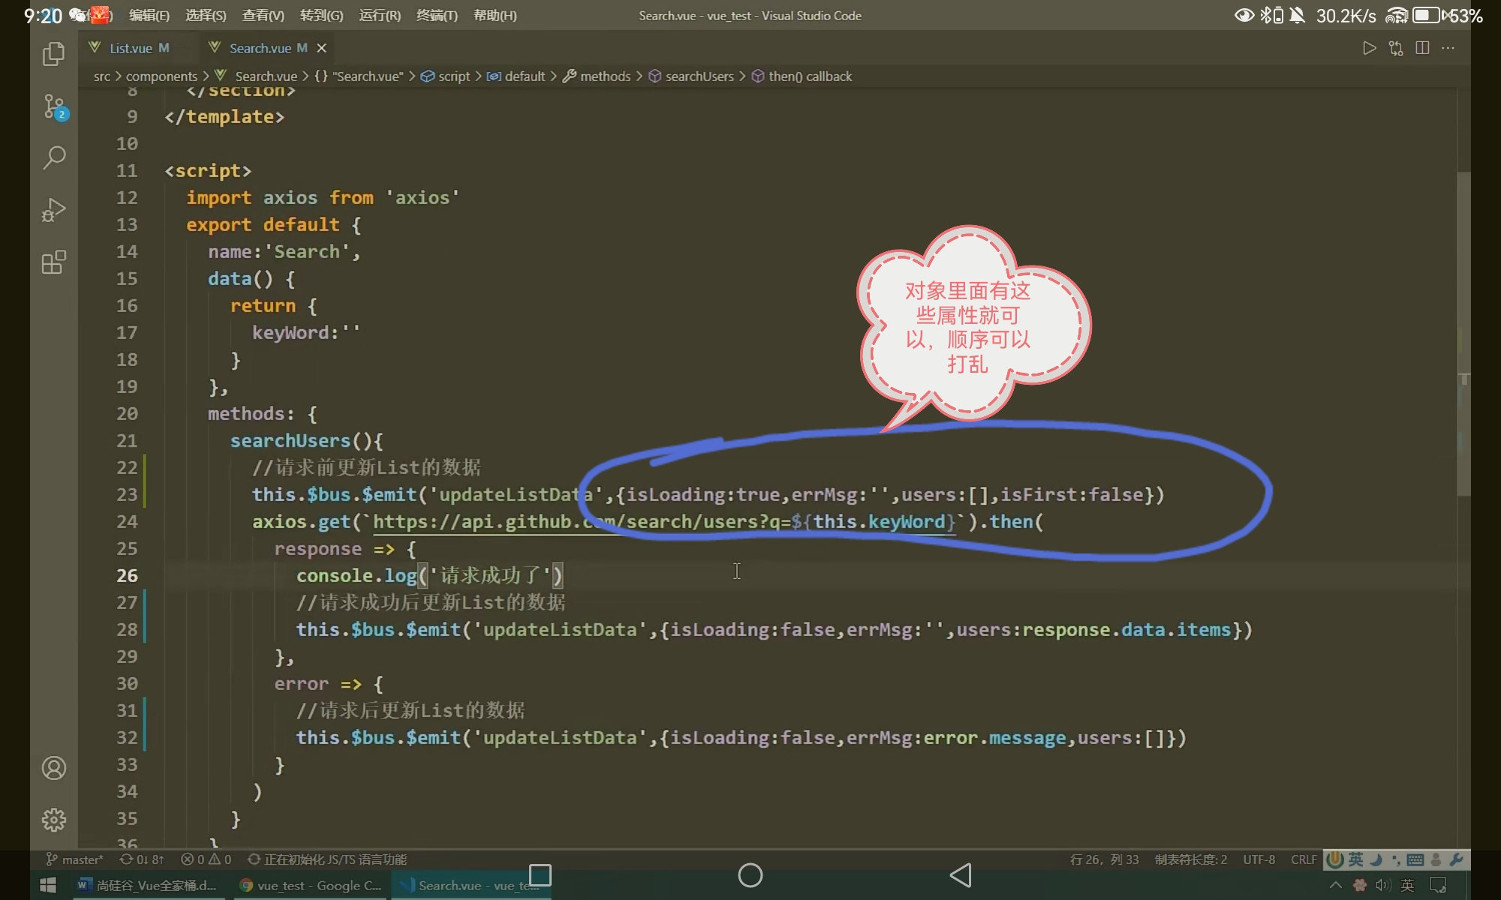Split the editor to the right
Viewport: 1501px width, 900px height.
tap(1422, 48)
